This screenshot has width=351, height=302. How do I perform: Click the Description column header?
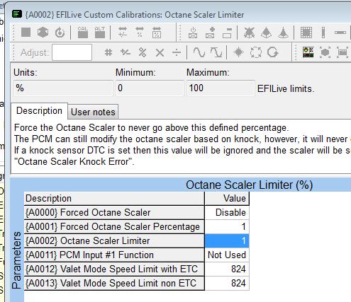tap(114, 198)
